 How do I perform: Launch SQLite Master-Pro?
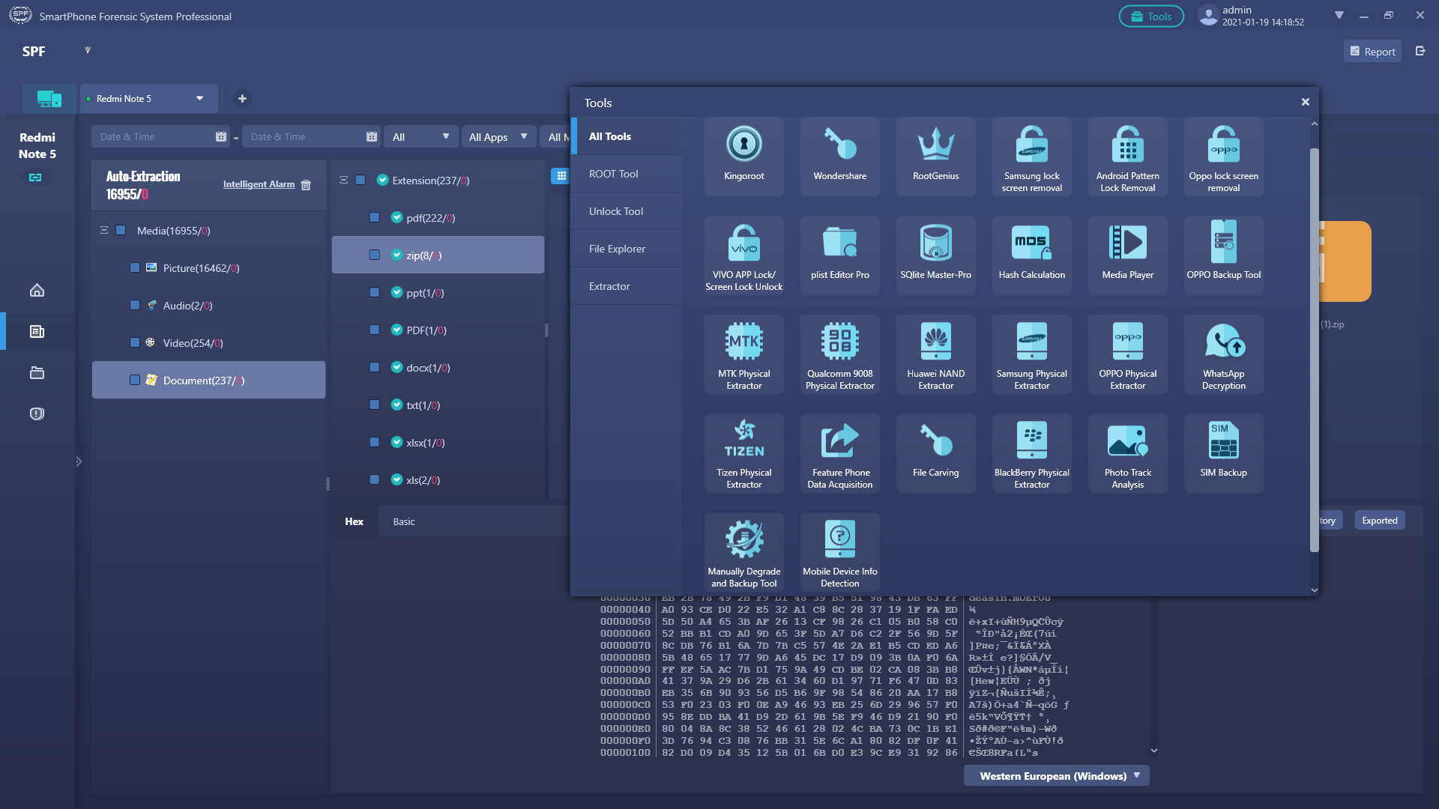pyautogui.click(x=935, y=255)
